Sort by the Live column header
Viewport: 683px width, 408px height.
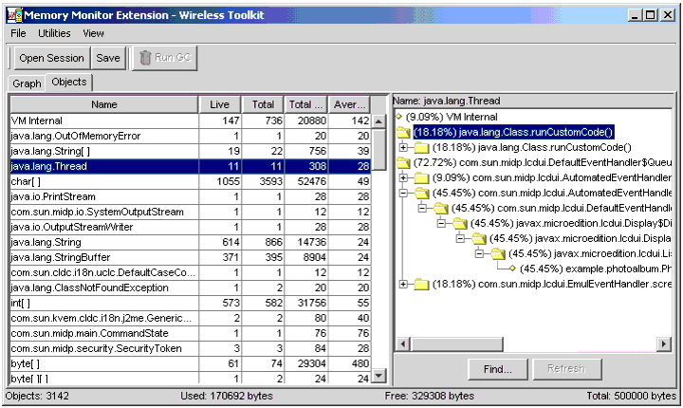pos(219,104)
